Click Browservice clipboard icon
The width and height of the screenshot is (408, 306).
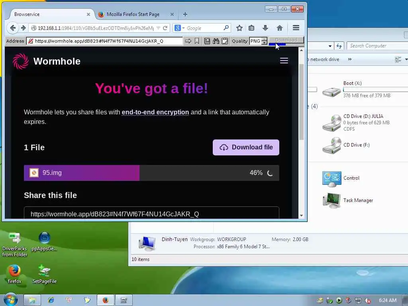(x=225, y=41)
